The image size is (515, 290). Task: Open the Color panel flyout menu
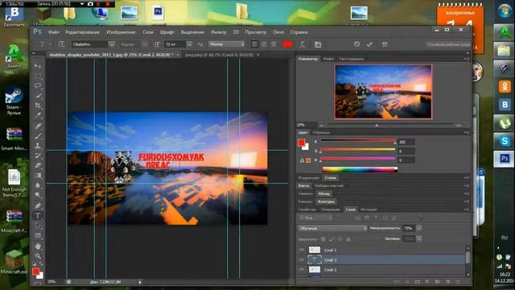tap(466, 132)
